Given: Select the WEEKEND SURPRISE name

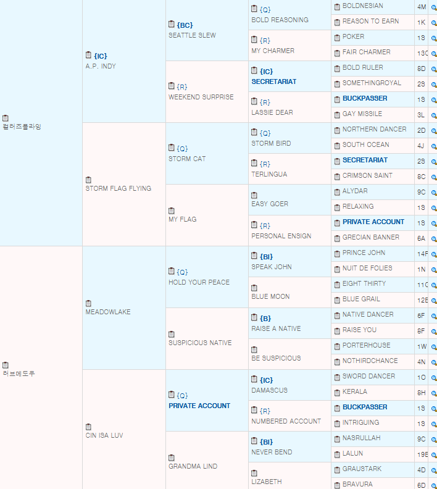Looking at the screenshot, I should (x=201, y=98).
